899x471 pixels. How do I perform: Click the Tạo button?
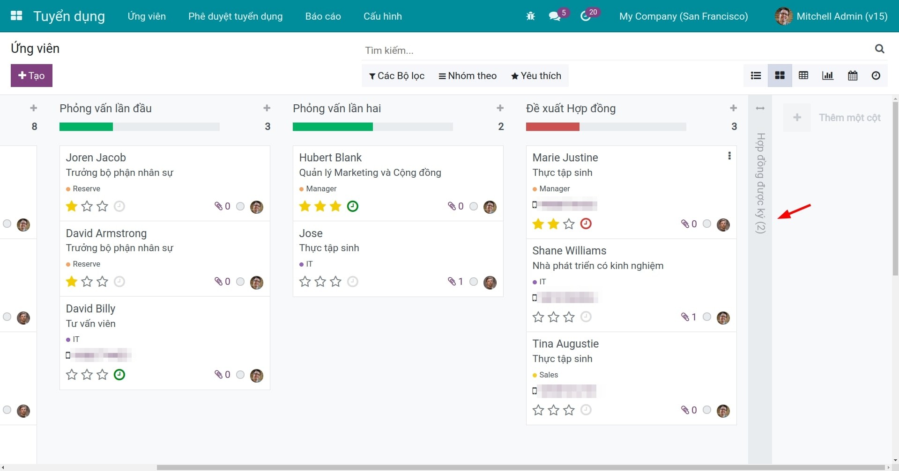click(x=31, y=75)
